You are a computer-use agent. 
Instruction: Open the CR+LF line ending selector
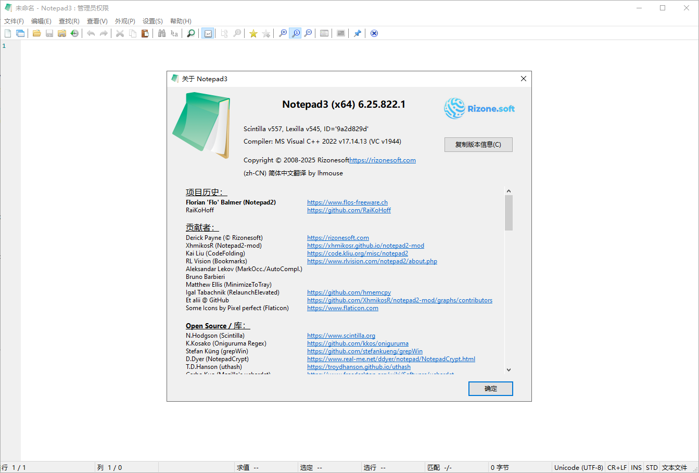pyautogui.click(x=617, y=467)
